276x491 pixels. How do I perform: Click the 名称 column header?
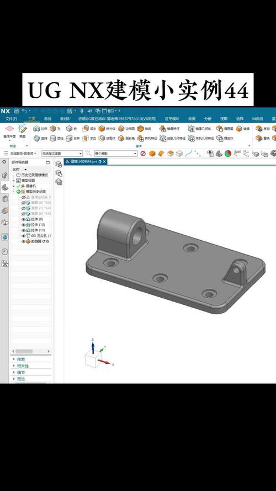point(16,169)
